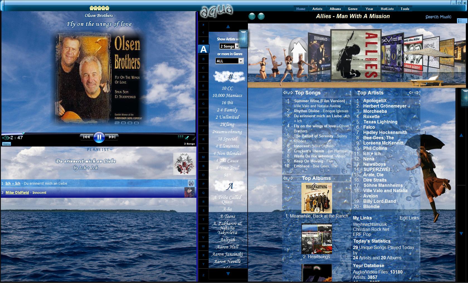
Task: Open top artist Dire Straits
Action: (375, 180)
